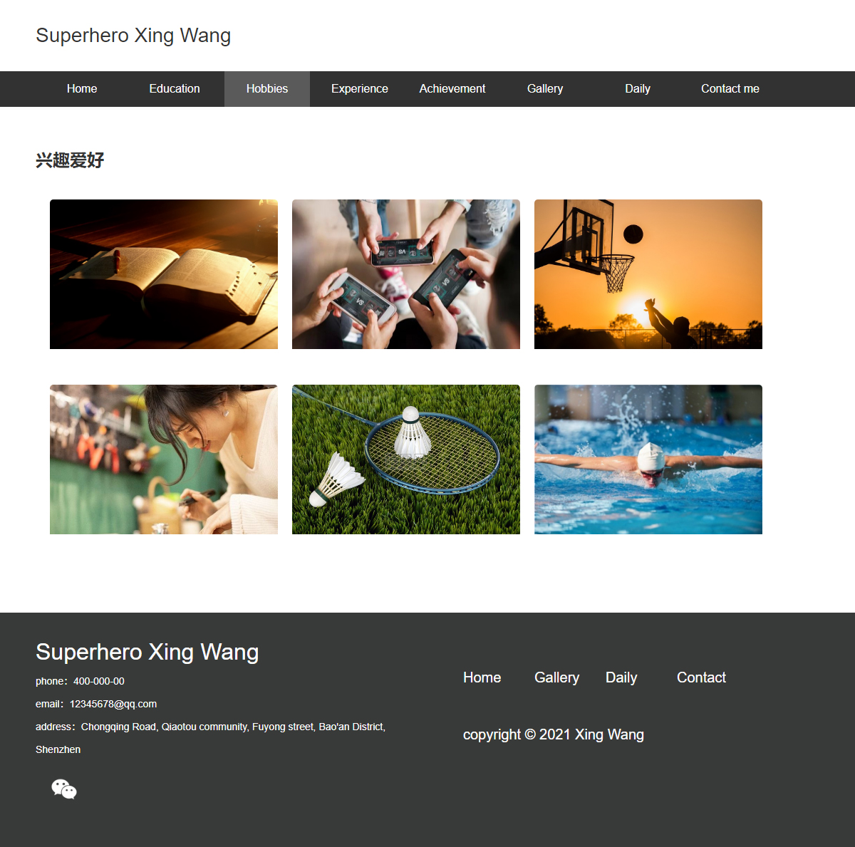View the badminton racket and shuttlecock image

pos(406,459)
